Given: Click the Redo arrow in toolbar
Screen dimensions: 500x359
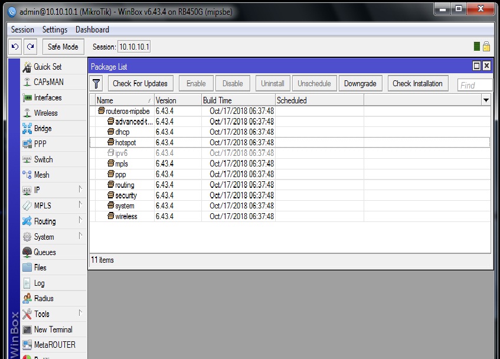Looking at the screenshot, I should (x=30, y=47).
